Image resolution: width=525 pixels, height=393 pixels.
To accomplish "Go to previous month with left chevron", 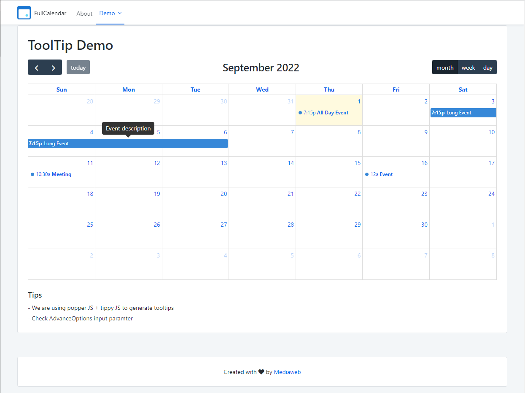I will [37, 68].
